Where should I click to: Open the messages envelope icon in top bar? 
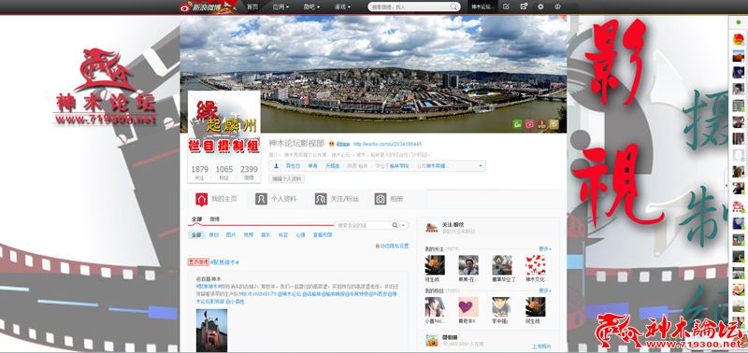pos(524,7)
